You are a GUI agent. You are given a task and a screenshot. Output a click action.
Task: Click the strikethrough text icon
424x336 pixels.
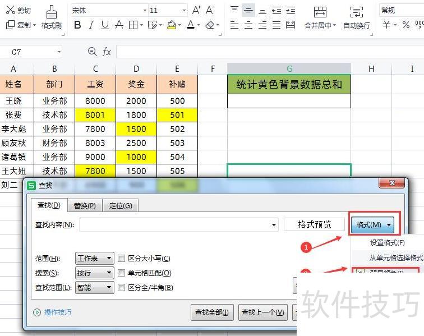(x=119, y=25)
